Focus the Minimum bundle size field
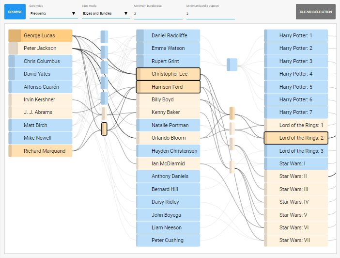Screen dimensions: 340x258 [x=158, y=14]
